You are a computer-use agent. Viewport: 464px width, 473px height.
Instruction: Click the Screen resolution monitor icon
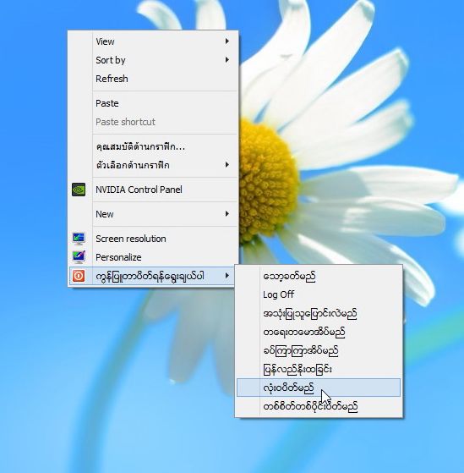[79, 239]
